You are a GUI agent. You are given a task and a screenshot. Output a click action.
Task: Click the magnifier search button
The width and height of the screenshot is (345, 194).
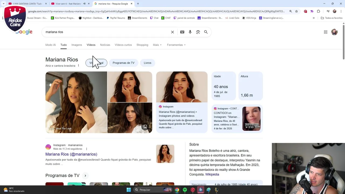(x=206, y=32)
